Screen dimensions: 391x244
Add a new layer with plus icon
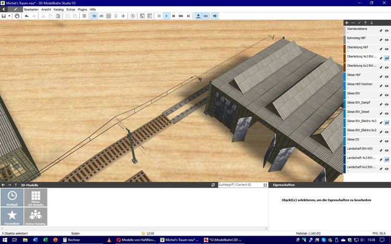347,23
